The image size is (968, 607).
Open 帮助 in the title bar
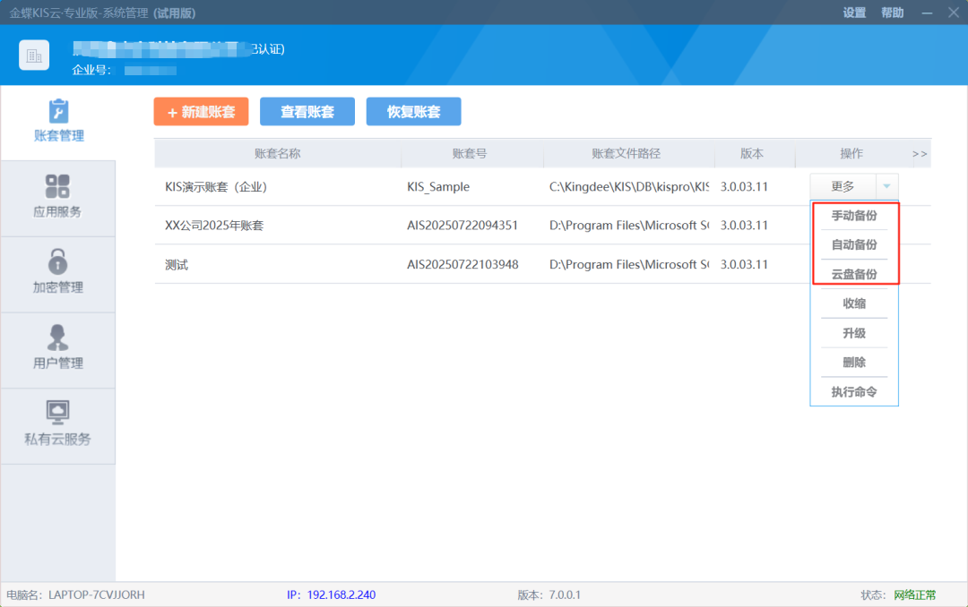[892, 13]
